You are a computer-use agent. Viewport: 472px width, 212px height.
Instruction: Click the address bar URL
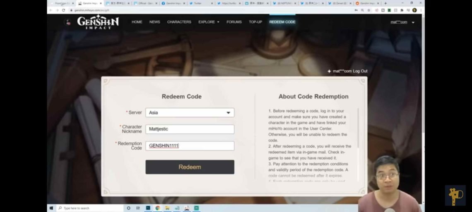pyautogui.click(x=92, y=10)
